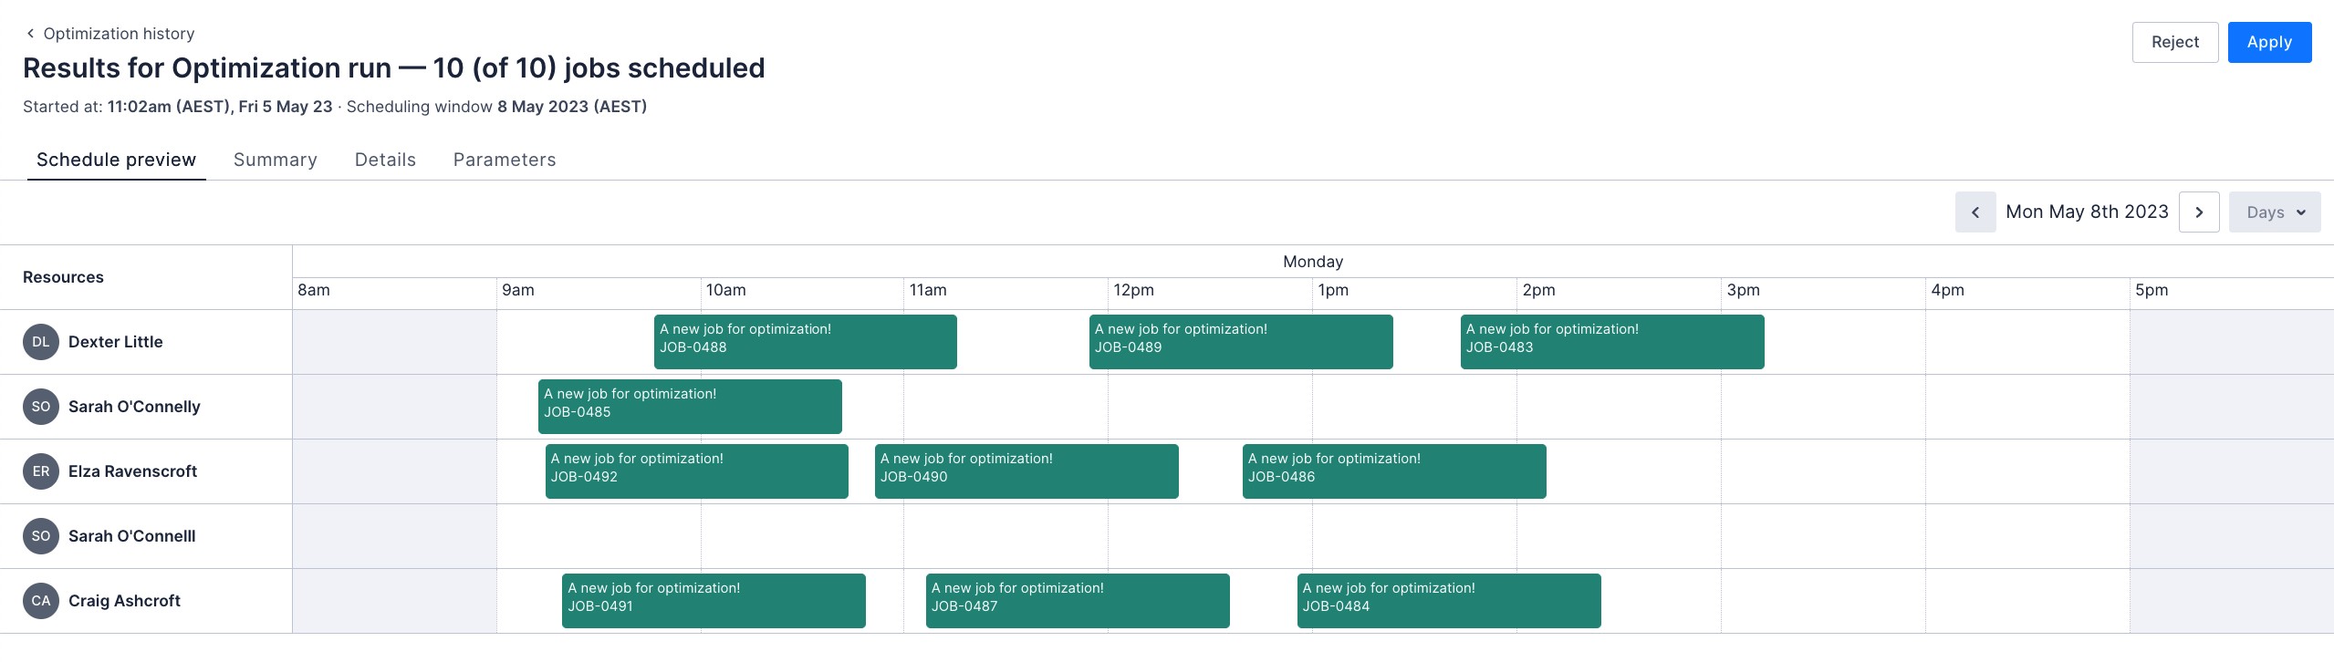Click Elza Ravenscroft's ER avatar
Image resolution: width=2334 pixels, height=662 pixels.
pyautogui.click(x=41, y=471)
